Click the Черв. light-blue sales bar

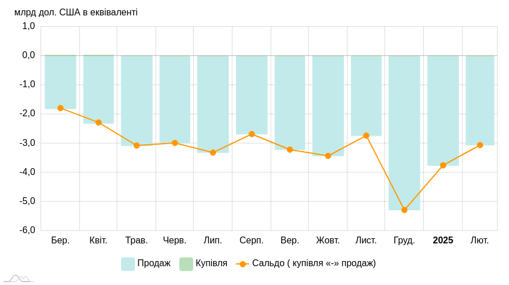click(x=175, y=100)
